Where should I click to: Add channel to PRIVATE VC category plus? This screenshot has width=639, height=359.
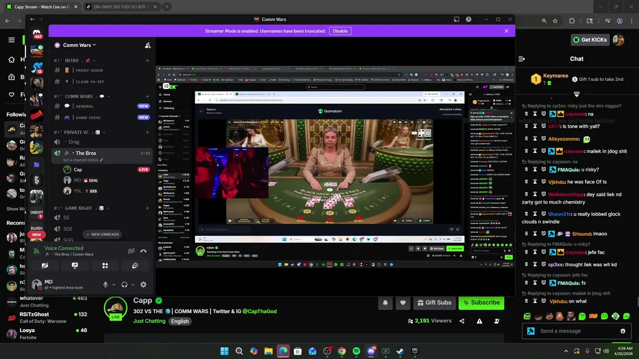tap(147, 132)
